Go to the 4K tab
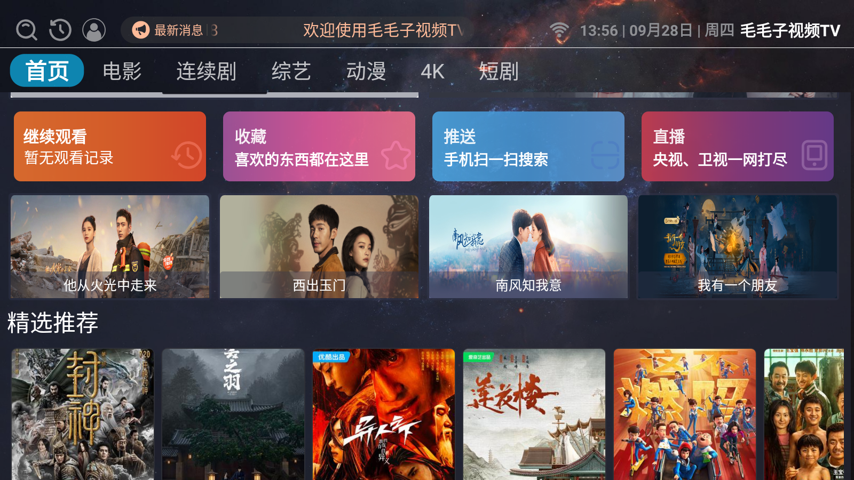854x480 pixels. 432,71
